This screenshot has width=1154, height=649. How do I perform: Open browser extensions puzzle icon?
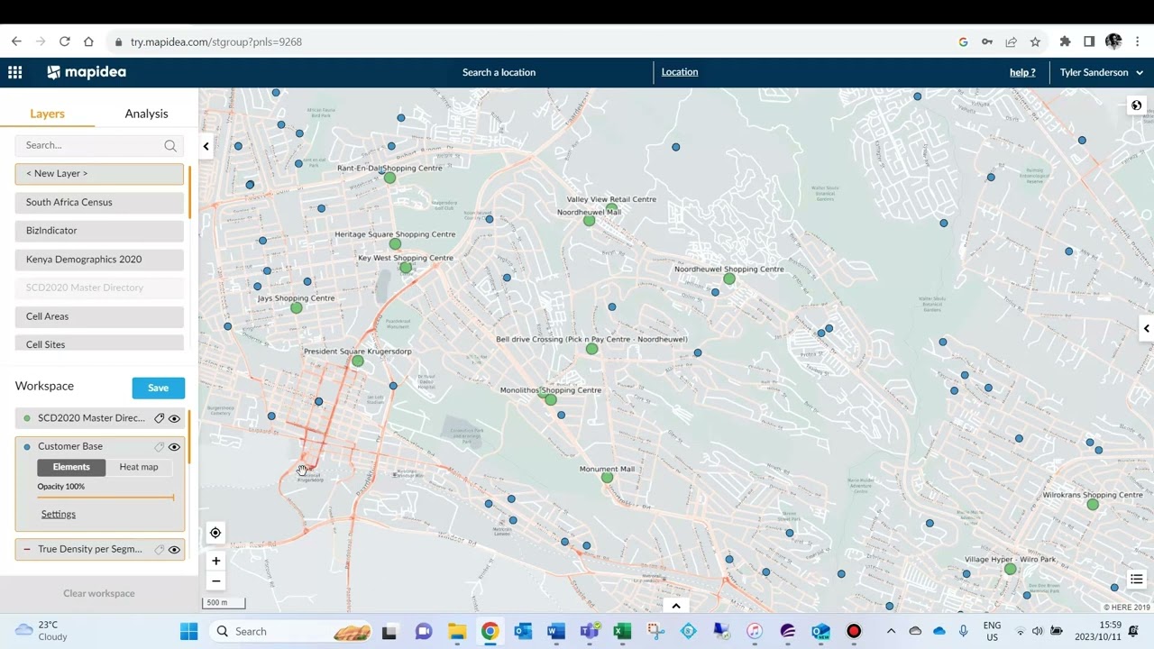[x=1065, y=41]
